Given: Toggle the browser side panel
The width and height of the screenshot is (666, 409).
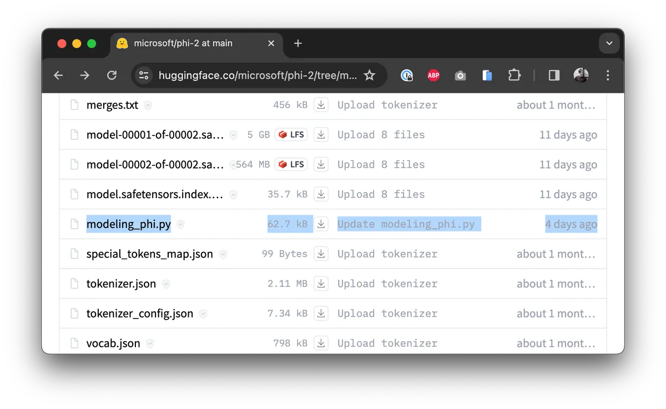Looking at the screenshot, I should (x=554, y=75).
